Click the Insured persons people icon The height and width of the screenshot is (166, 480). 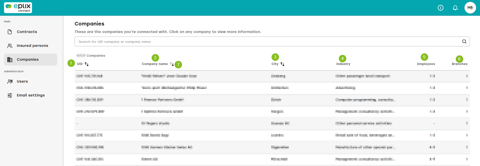coord(10,46)
